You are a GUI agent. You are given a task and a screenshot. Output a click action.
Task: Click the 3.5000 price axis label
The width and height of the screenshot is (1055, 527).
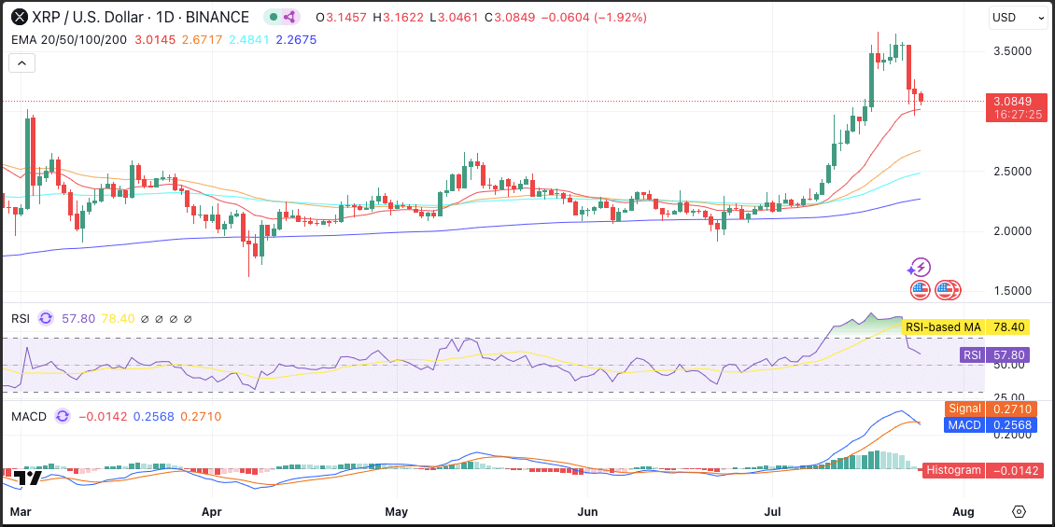coord(1013,51)
